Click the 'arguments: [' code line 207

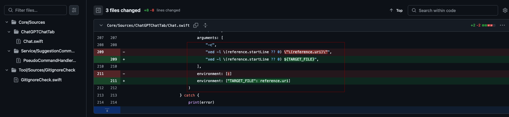coord(210,38)
